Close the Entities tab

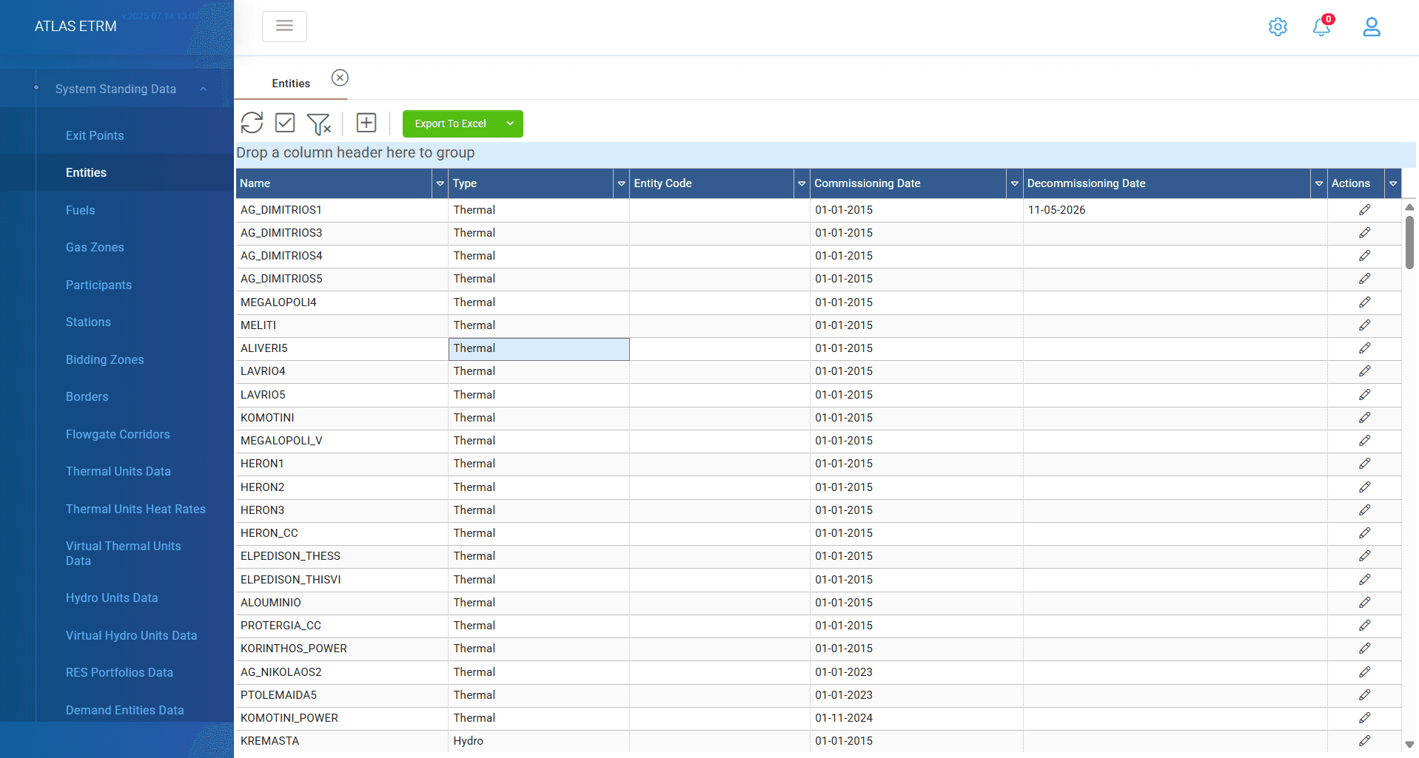[340, 78]
